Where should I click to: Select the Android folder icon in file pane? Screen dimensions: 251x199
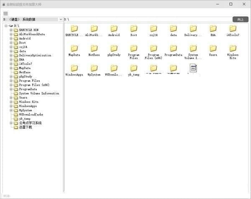click(x=114, y=29)
